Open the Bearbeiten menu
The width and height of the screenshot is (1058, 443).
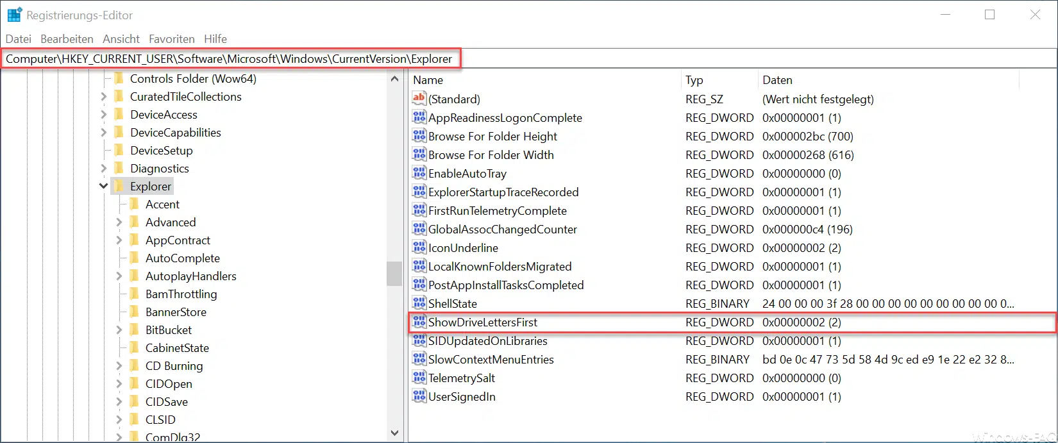[x=67, y=38]
